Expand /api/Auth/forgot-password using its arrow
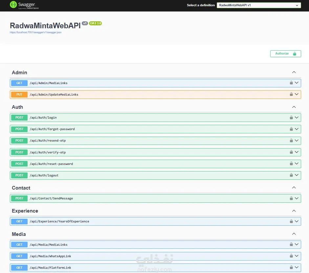 click(x=297, y=129)
